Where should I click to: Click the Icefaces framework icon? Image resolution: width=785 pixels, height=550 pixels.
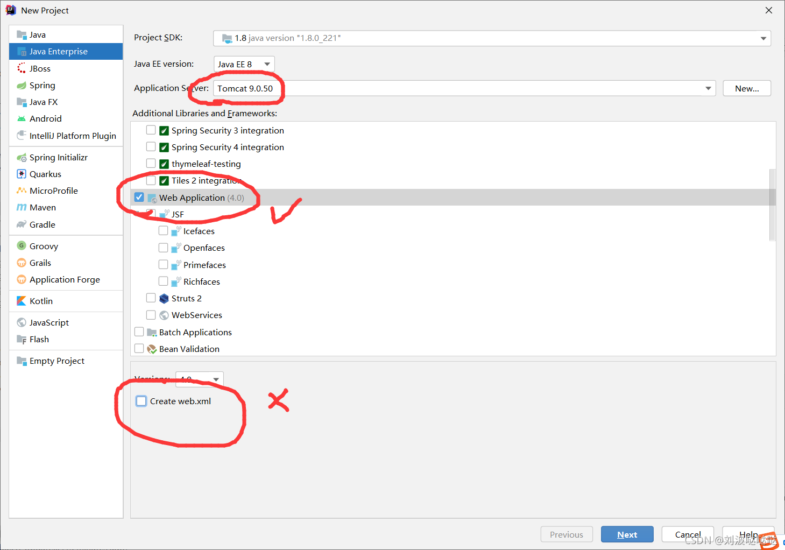(x=176, y=231)
